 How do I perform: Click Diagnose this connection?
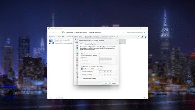[x=92, y=37]
